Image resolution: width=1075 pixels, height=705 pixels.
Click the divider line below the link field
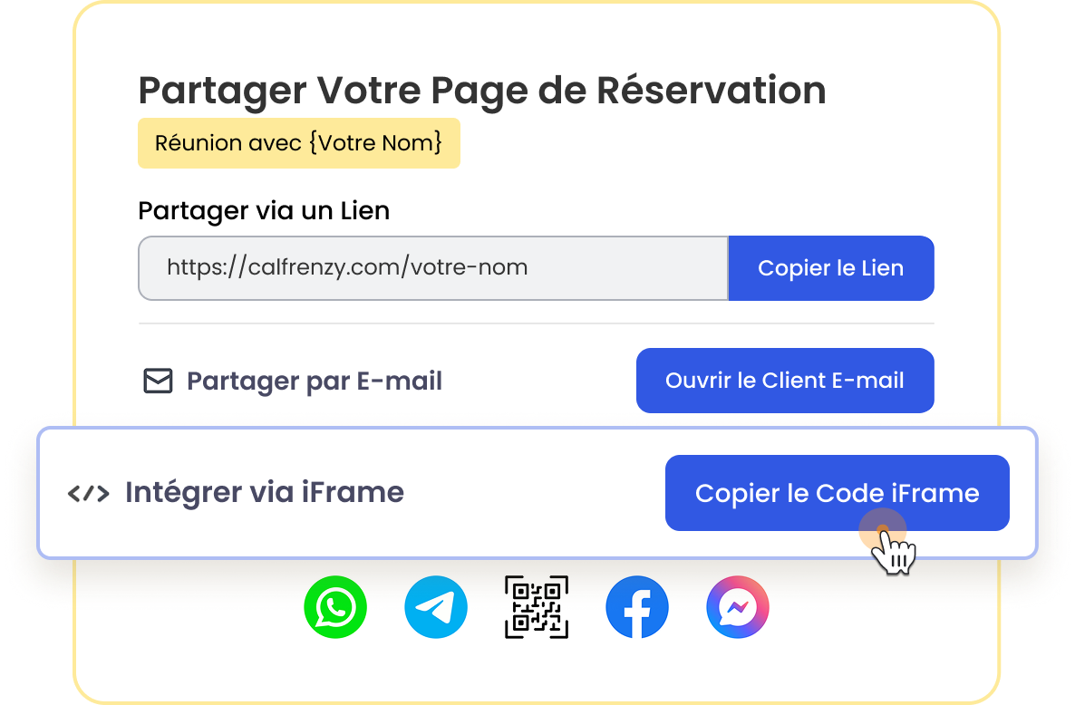click(x=535, y=324)
